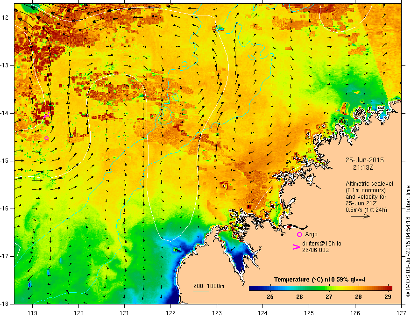The image size is (411, 318).
Task: Click the IMOS copyright timestamp text
Action: point(408,240)
